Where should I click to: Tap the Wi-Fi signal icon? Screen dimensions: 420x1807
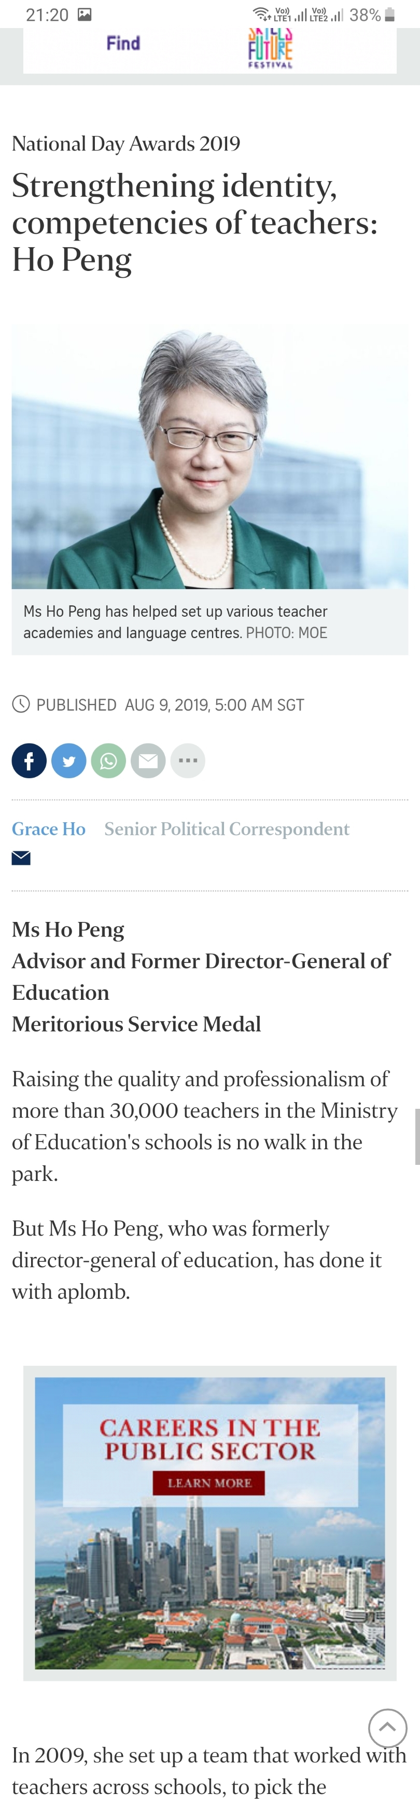[261, 14]
